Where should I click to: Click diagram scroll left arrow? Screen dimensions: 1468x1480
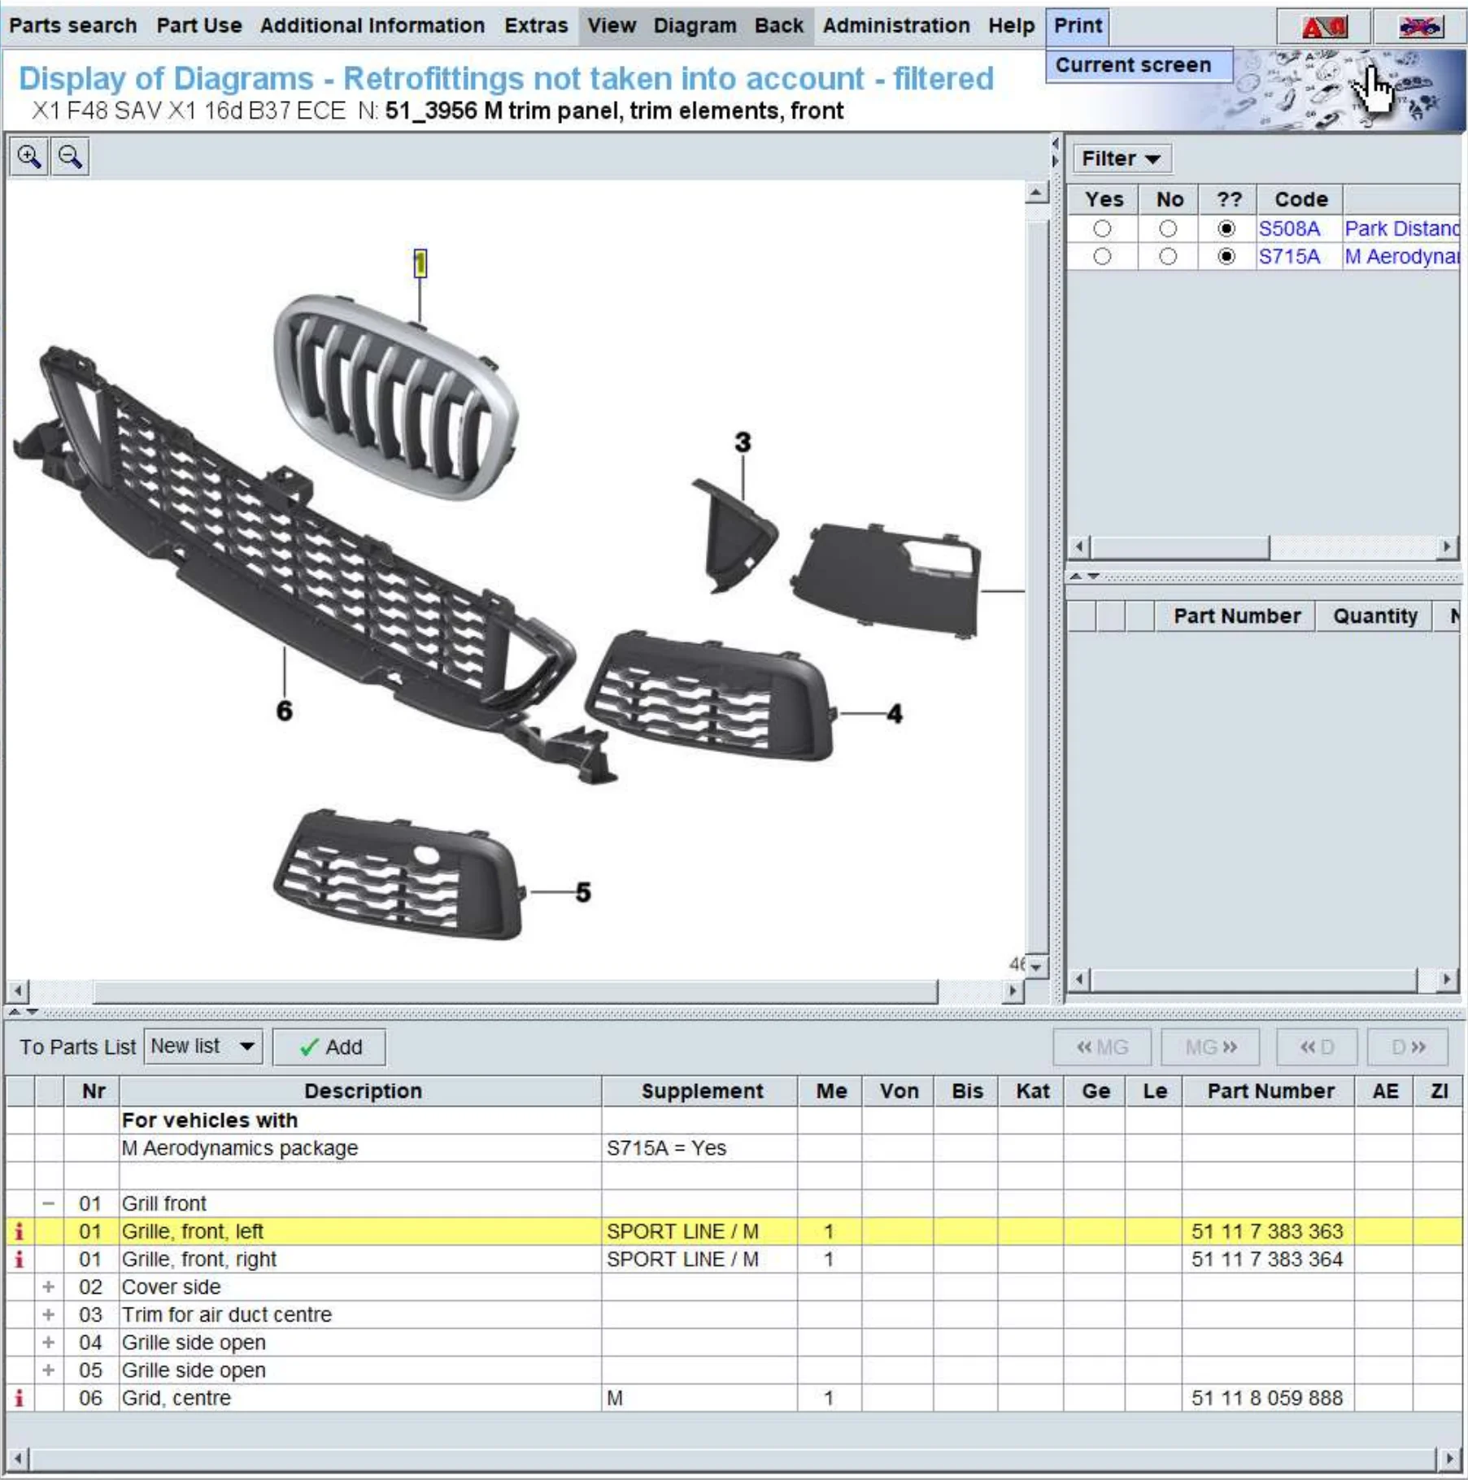(17, 991)
